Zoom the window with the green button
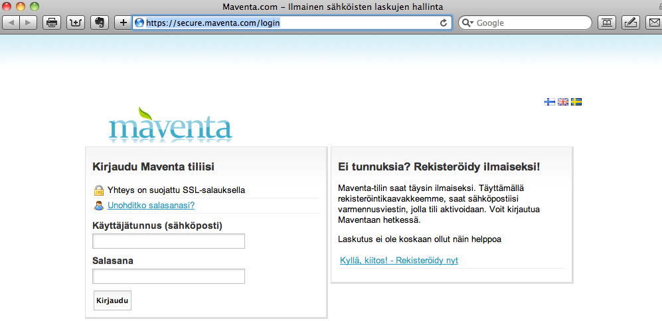Image resolution: width=662 pixels, height=321 pixels. [x=35, y=7]
